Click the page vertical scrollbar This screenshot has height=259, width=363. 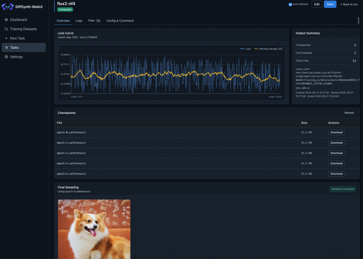pyautogui.click(x=358, y=20)
